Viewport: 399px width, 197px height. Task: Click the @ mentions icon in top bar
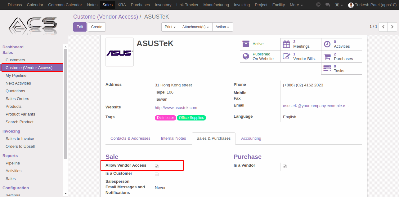(318, 5)
